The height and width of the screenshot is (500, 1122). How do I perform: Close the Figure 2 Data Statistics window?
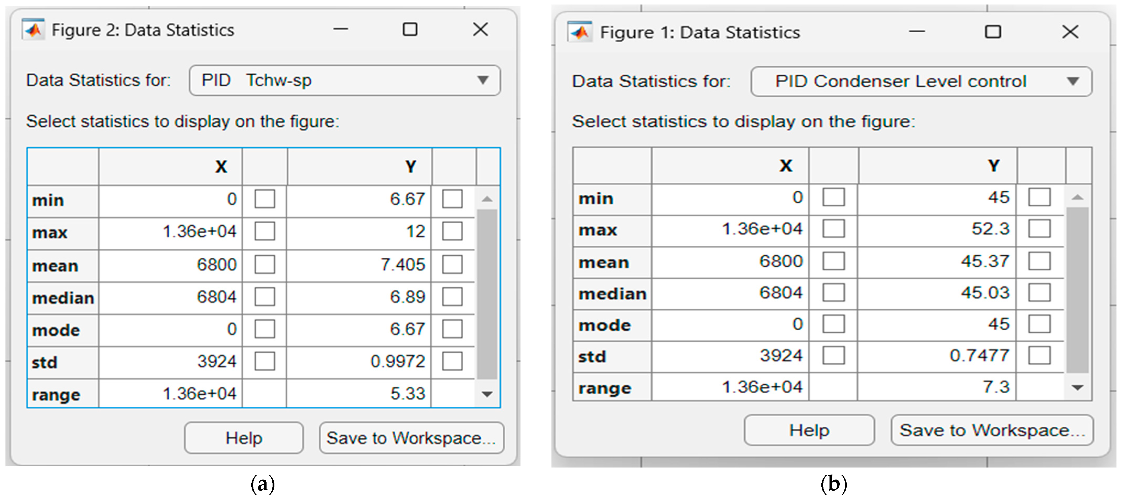tap(480, 30)
